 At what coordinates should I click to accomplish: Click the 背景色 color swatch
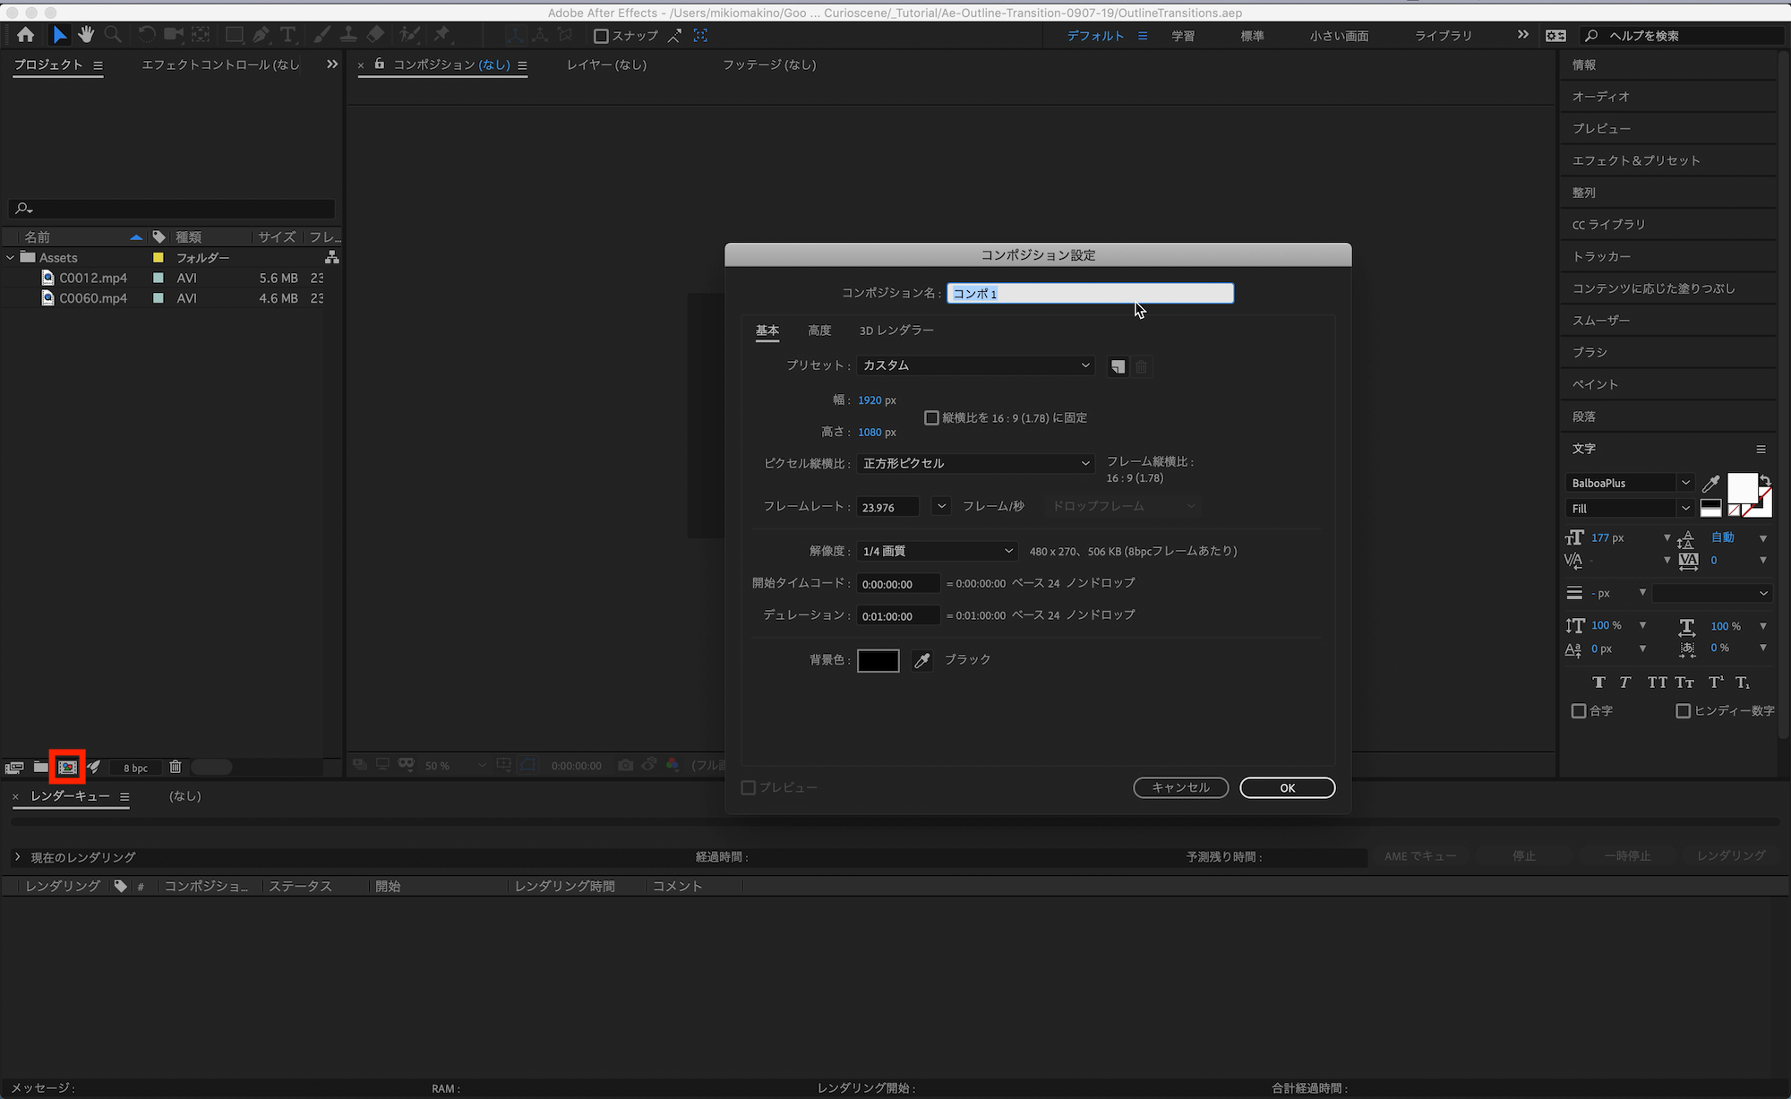click(878, 660)
